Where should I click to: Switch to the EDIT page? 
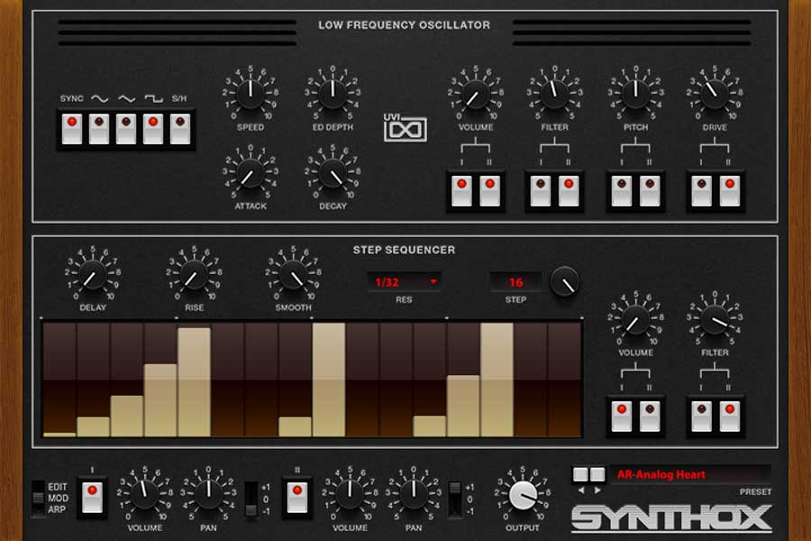point(58,487)
